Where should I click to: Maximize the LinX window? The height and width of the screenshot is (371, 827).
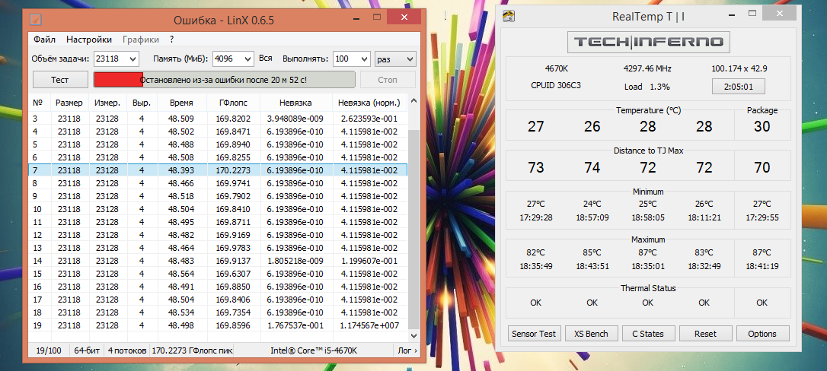[377, 17]
